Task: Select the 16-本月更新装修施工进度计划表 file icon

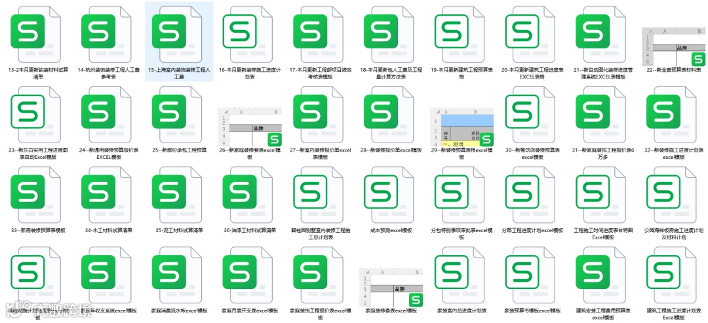Action: tap(248, 34)
